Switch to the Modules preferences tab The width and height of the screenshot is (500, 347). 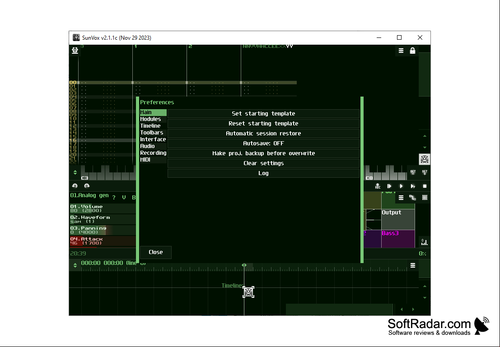point(153,119)
